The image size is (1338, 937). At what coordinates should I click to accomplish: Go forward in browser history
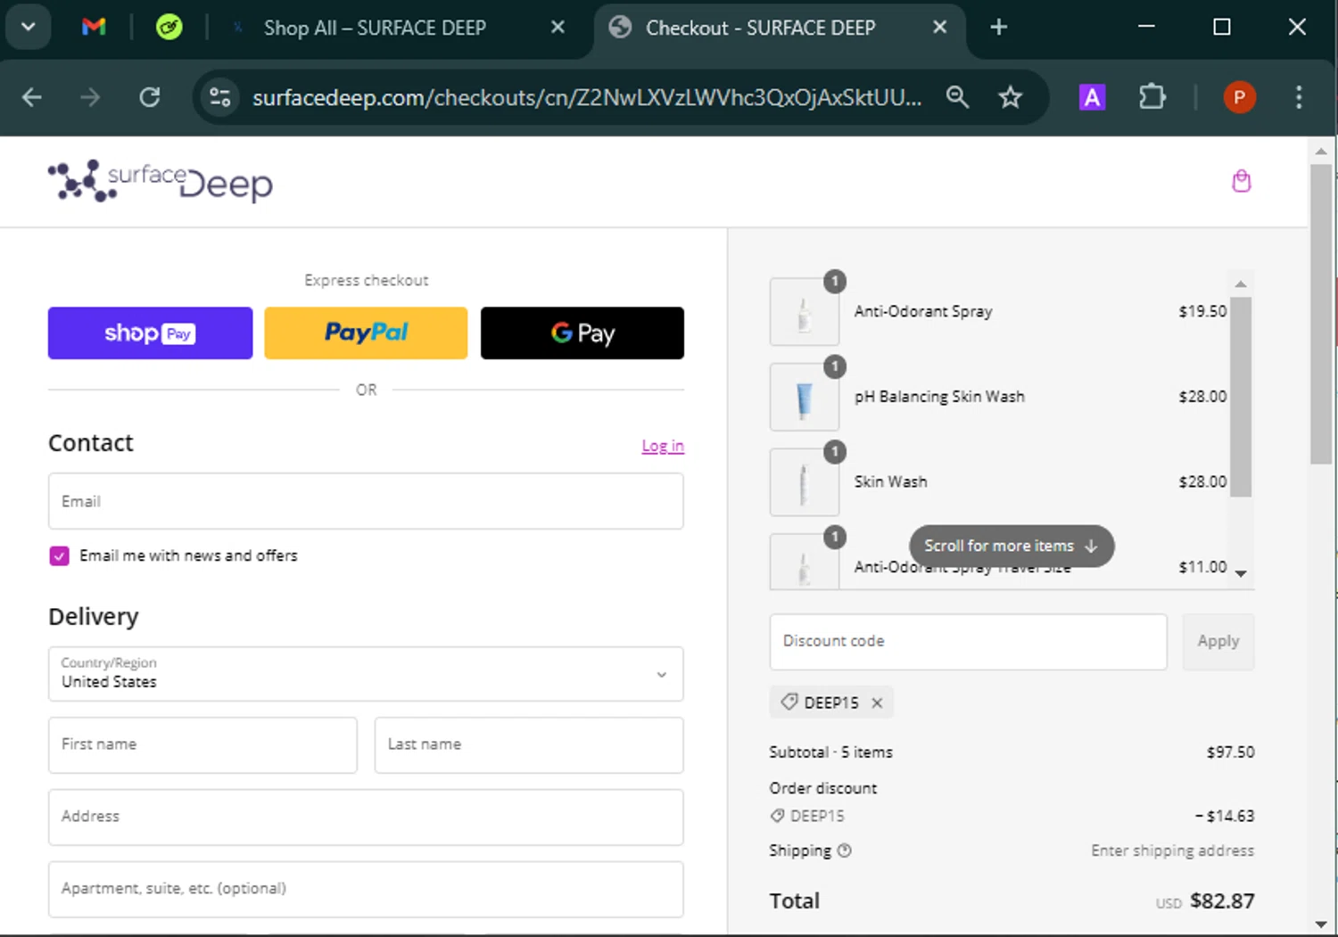[90, 97]
